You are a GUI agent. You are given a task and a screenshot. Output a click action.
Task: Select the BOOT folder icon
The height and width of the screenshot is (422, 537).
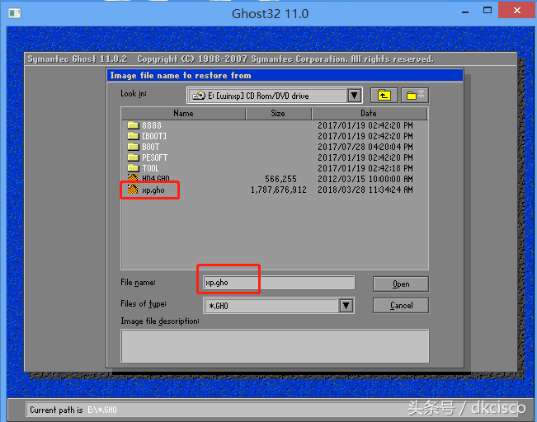134,147
